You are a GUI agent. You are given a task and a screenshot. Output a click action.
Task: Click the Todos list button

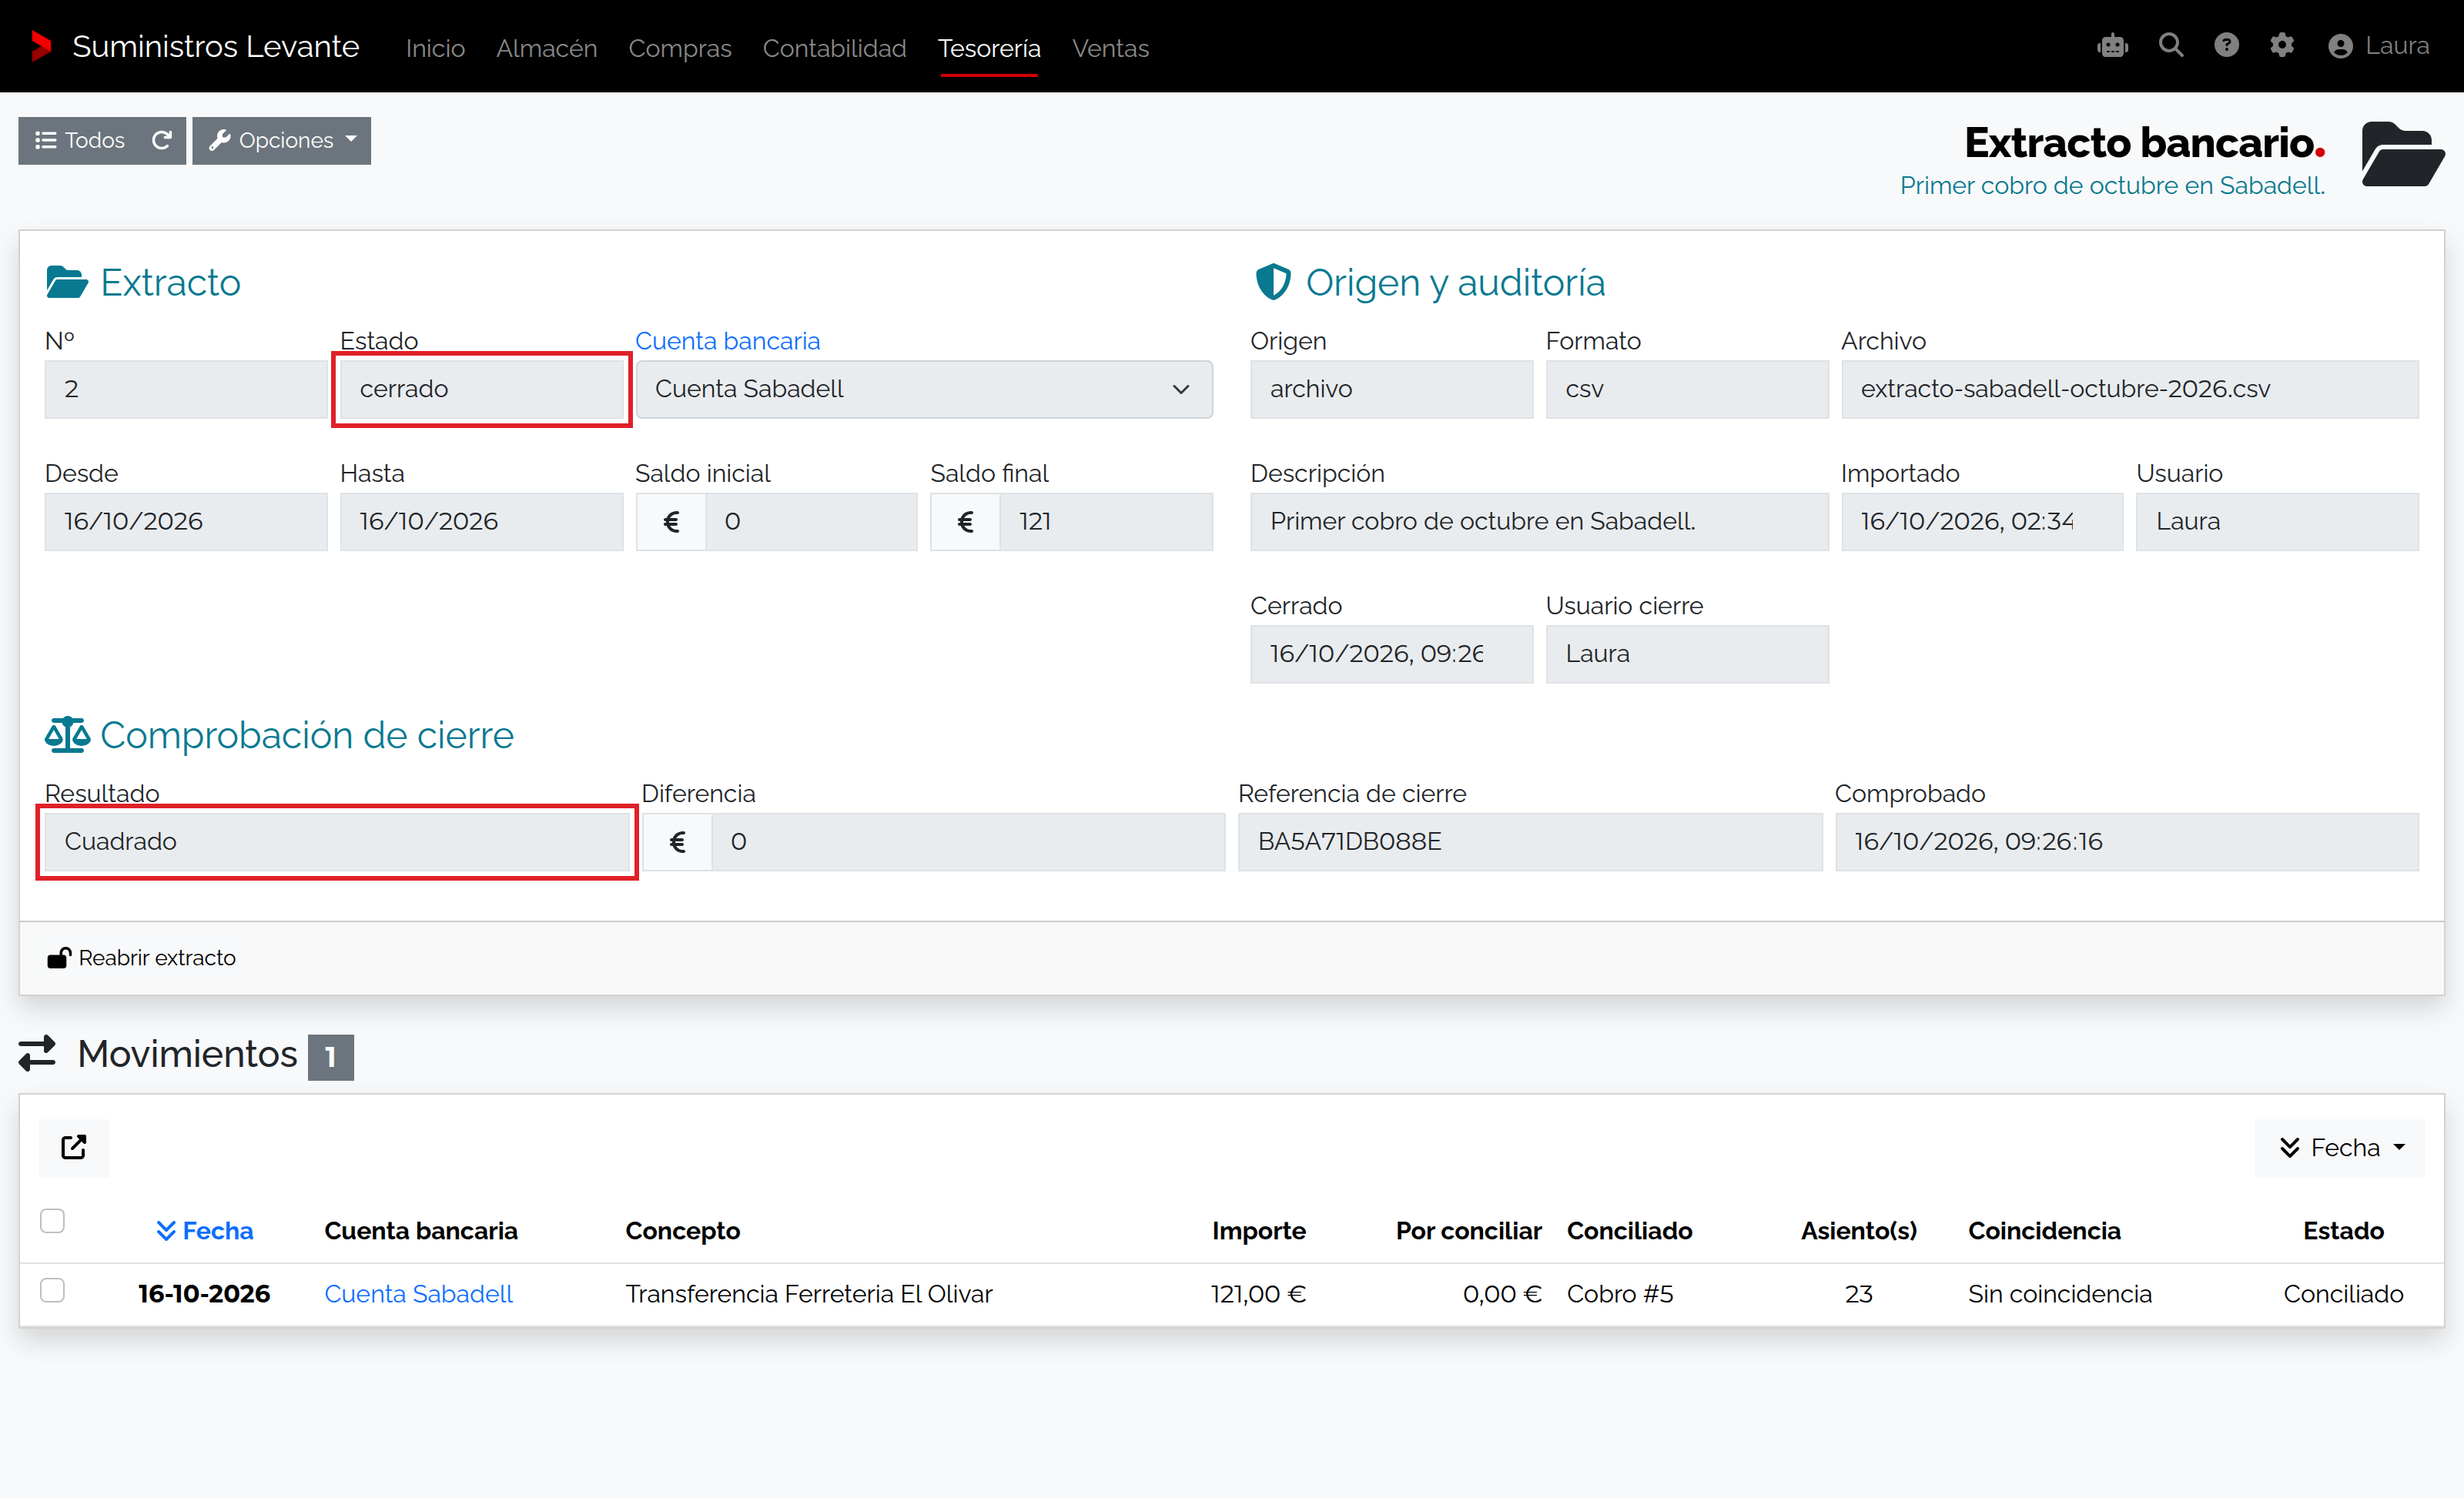pyautogui.click(x=80, y=140)
